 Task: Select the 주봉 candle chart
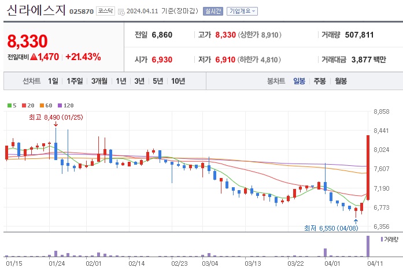(x=320, y=81)
